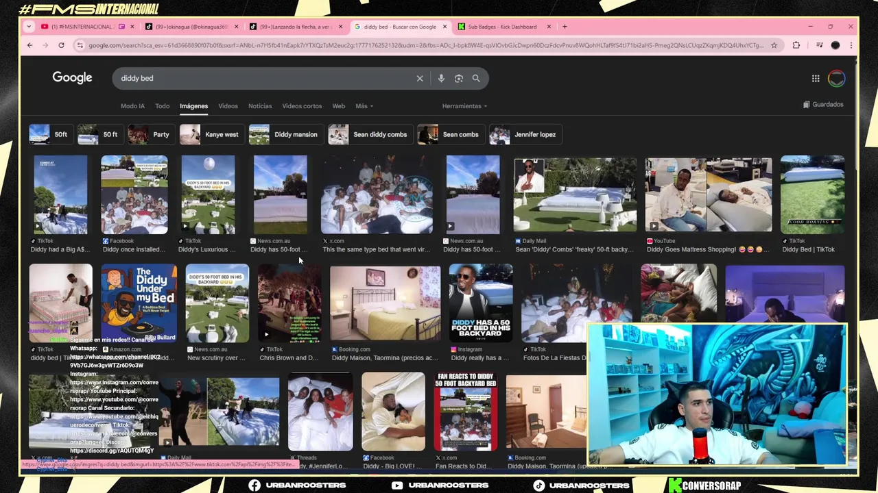Click the Urban Roosters Facebook icon
Image resolution: width=878 pixels, height=493 pixels.
[x=254, y=485]
